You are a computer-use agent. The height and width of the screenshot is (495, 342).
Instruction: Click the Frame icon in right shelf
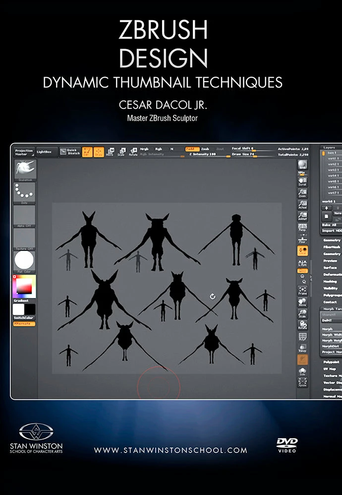302,291
